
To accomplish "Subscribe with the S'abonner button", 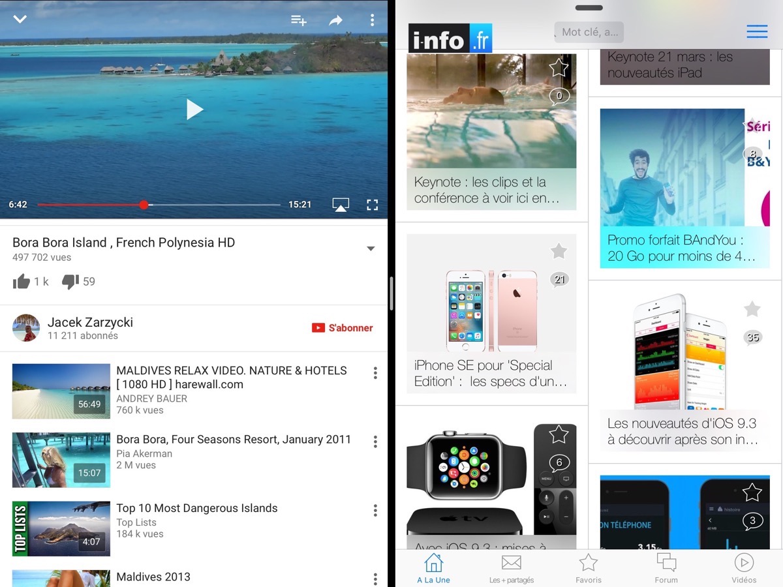I will [343, 328].
